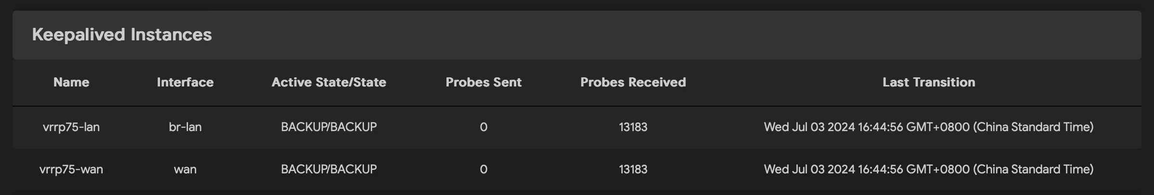Click Probes Received 13183 for vrrp75-lan

click(633, 127)
